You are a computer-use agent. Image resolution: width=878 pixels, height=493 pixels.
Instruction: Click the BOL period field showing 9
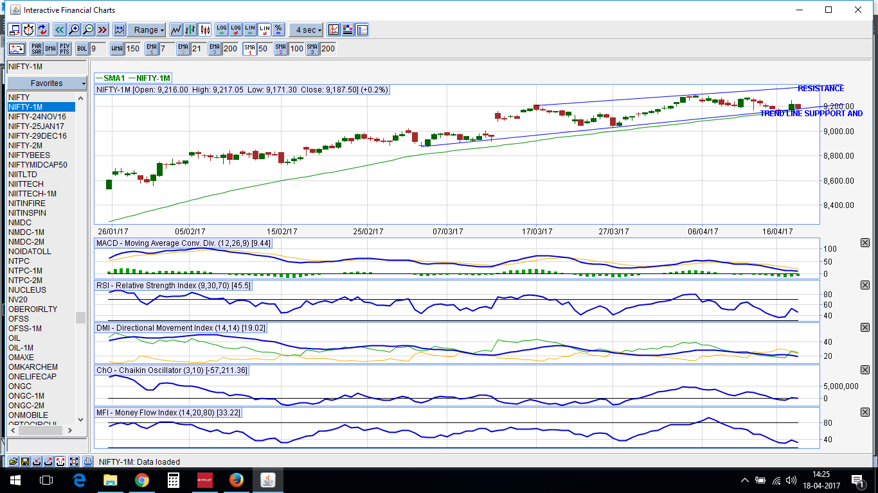click(98, 48)
